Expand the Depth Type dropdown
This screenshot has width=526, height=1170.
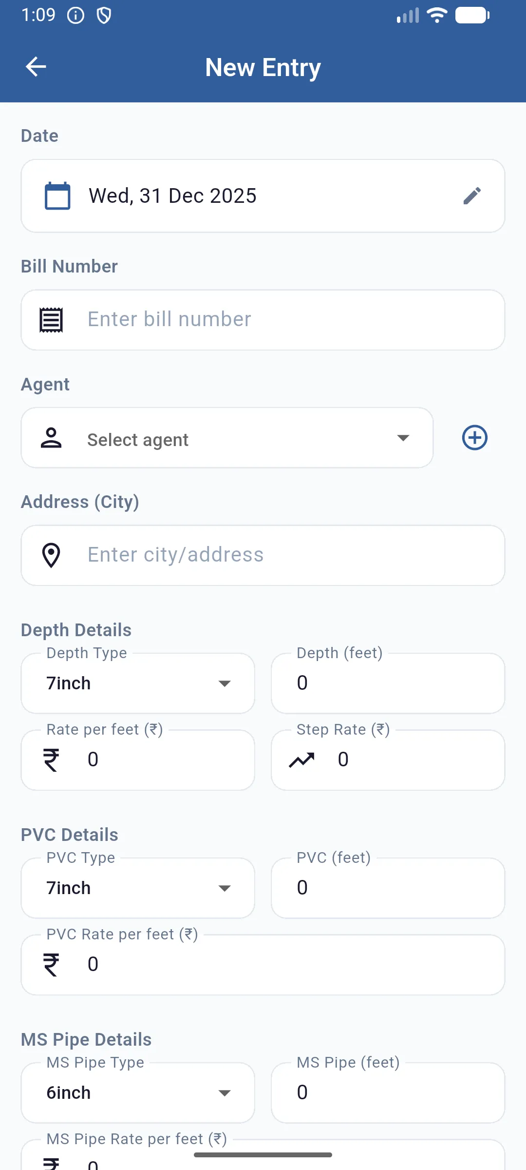point(138,683)
